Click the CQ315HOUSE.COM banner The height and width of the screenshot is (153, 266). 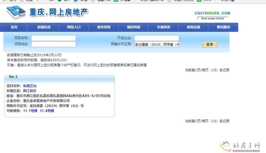212,13
